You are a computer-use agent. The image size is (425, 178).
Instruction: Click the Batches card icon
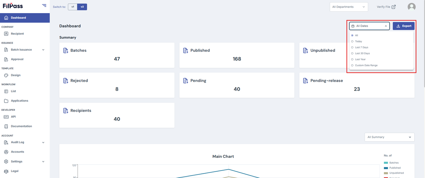pos(66,51)
